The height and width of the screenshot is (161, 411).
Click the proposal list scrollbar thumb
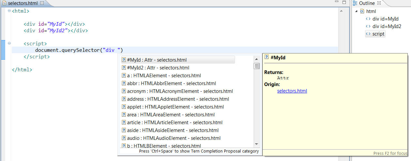pyautogui.click(x=257, y=66)
